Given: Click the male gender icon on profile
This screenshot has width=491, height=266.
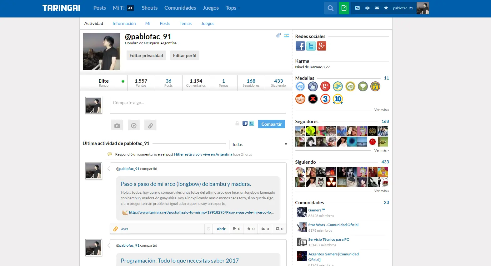Looking at the screenshot, I should tap(278, 36).
